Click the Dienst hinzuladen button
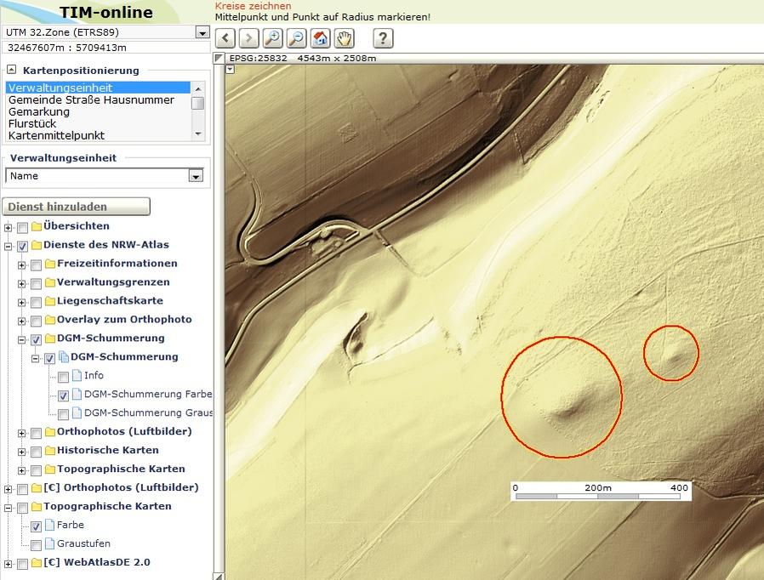Viewport: 764px width, 580px height. [x=77, y=207]
